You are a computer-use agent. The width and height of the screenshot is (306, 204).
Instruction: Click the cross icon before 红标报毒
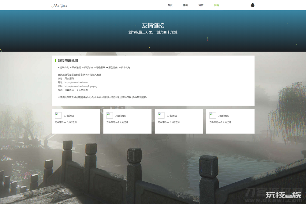95,68
